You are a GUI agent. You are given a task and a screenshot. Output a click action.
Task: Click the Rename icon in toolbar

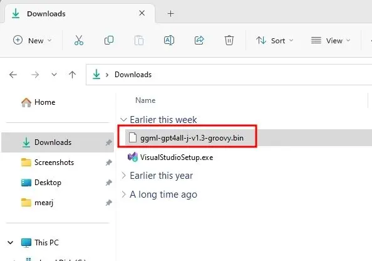169,40
